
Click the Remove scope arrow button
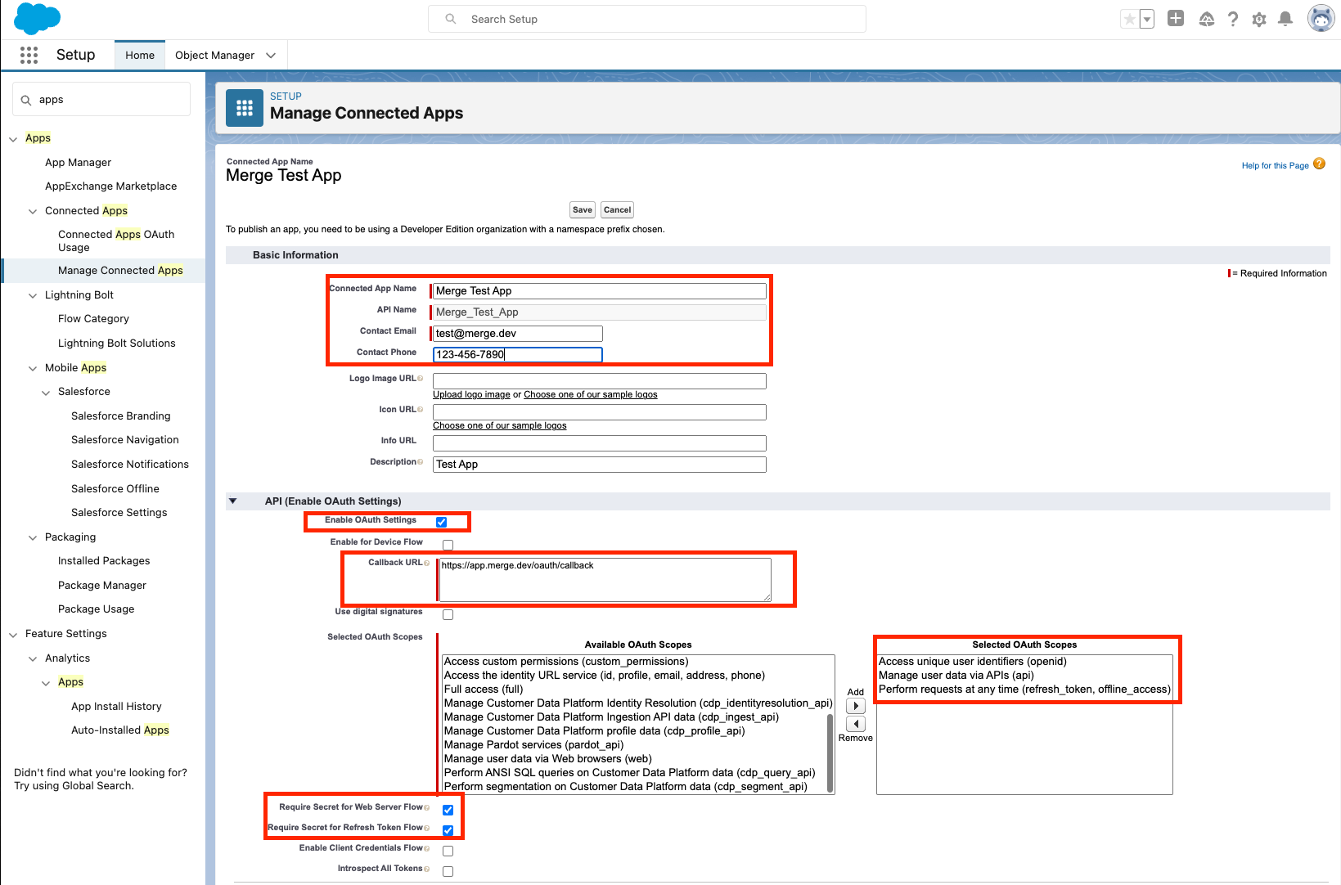click(x=855, y=724)
